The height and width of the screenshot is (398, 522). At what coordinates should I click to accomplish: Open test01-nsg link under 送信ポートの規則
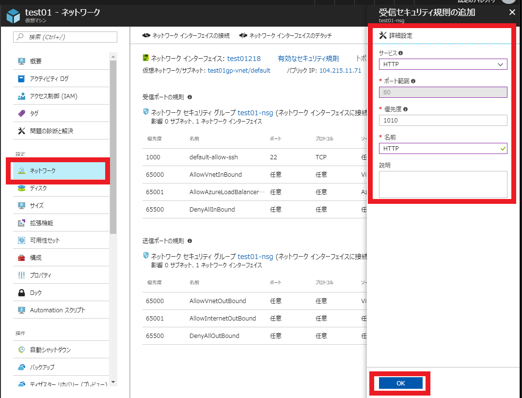coord(255,256)
